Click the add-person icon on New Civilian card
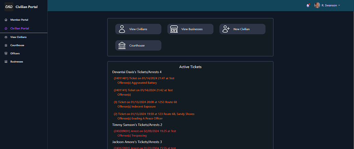The image size is (354, 149). pyautogui.click(x=226, y=29)
